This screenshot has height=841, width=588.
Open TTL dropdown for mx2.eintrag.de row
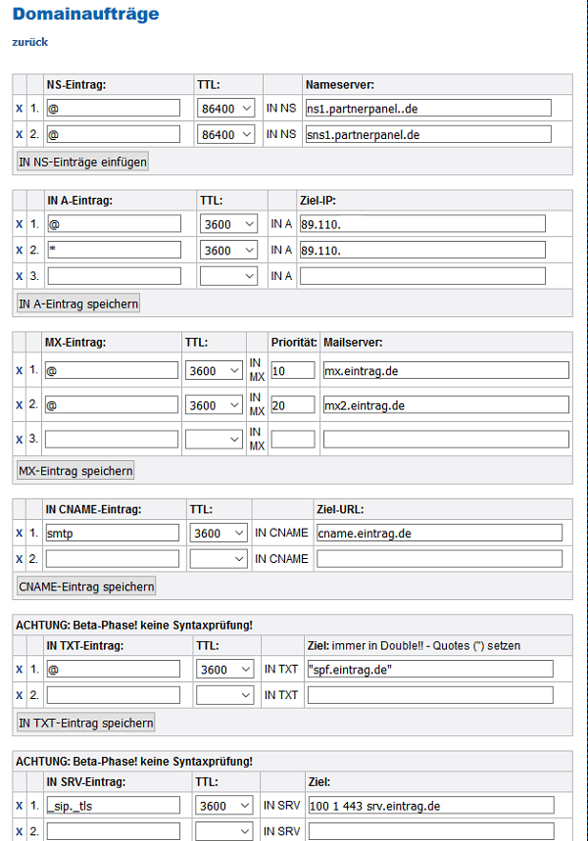tap(214, 405)
